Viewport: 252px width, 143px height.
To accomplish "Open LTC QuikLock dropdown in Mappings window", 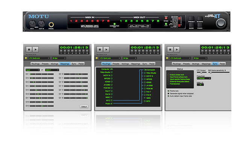I will click(x=39, y=58).
